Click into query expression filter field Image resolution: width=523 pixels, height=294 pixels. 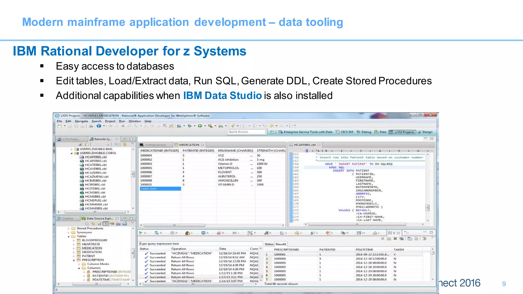coord(200,244)
